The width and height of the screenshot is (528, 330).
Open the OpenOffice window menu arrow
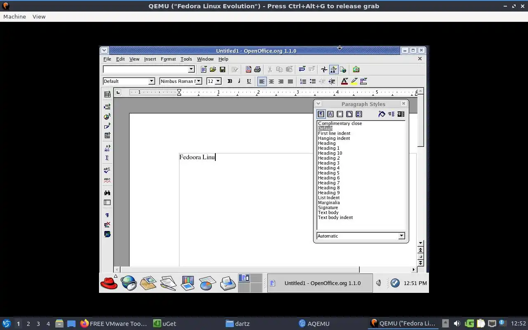click(x=104, y=50)
